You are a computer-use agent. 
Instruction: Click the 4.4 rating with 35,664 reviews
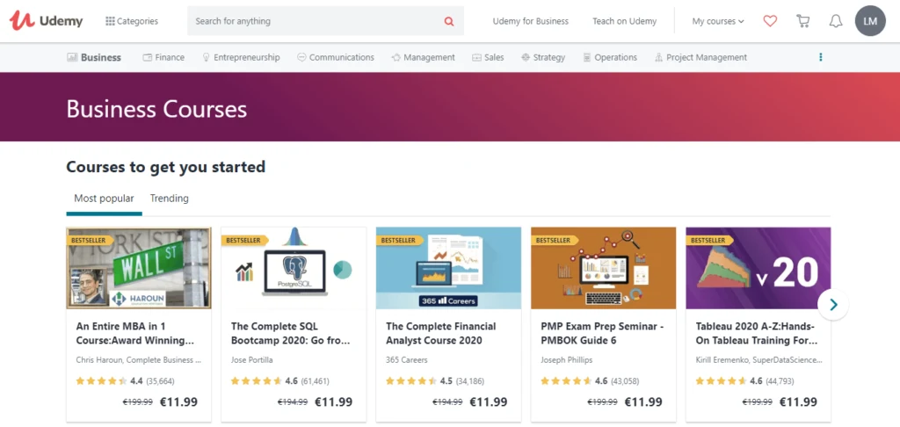click(125, 381)
